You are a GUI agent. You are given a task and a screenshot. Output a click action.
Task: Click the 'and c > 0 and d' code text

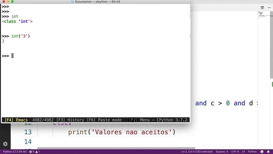224,103
